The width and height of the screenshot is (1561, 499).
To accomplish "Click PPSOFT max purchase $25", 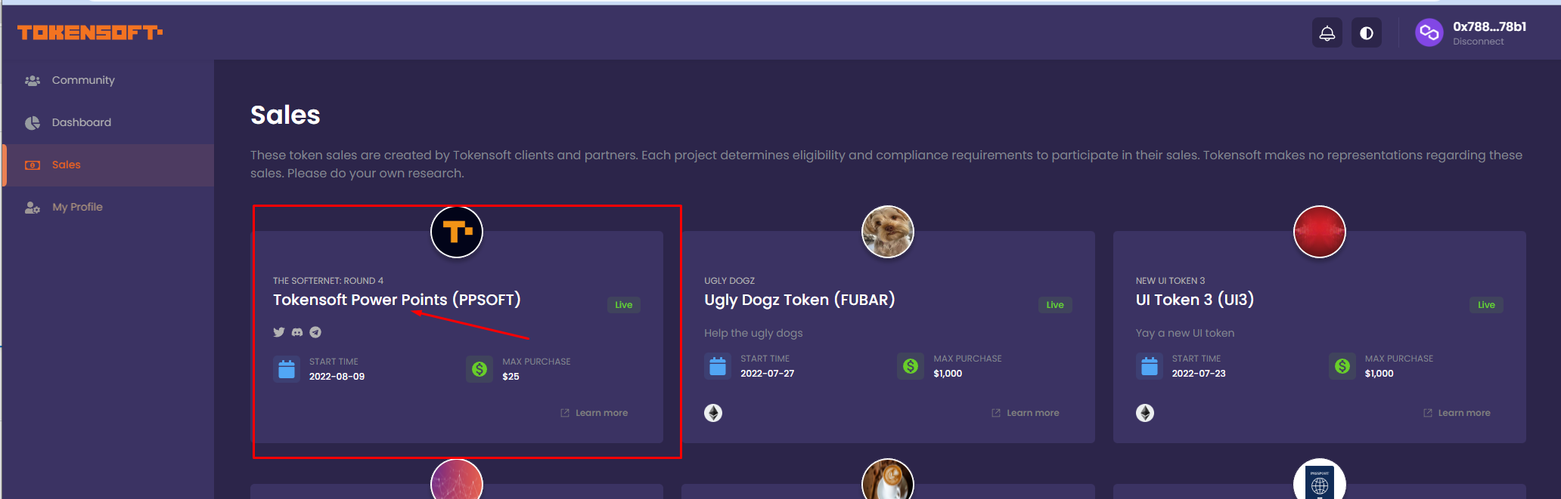I will [x=511, y=377].
